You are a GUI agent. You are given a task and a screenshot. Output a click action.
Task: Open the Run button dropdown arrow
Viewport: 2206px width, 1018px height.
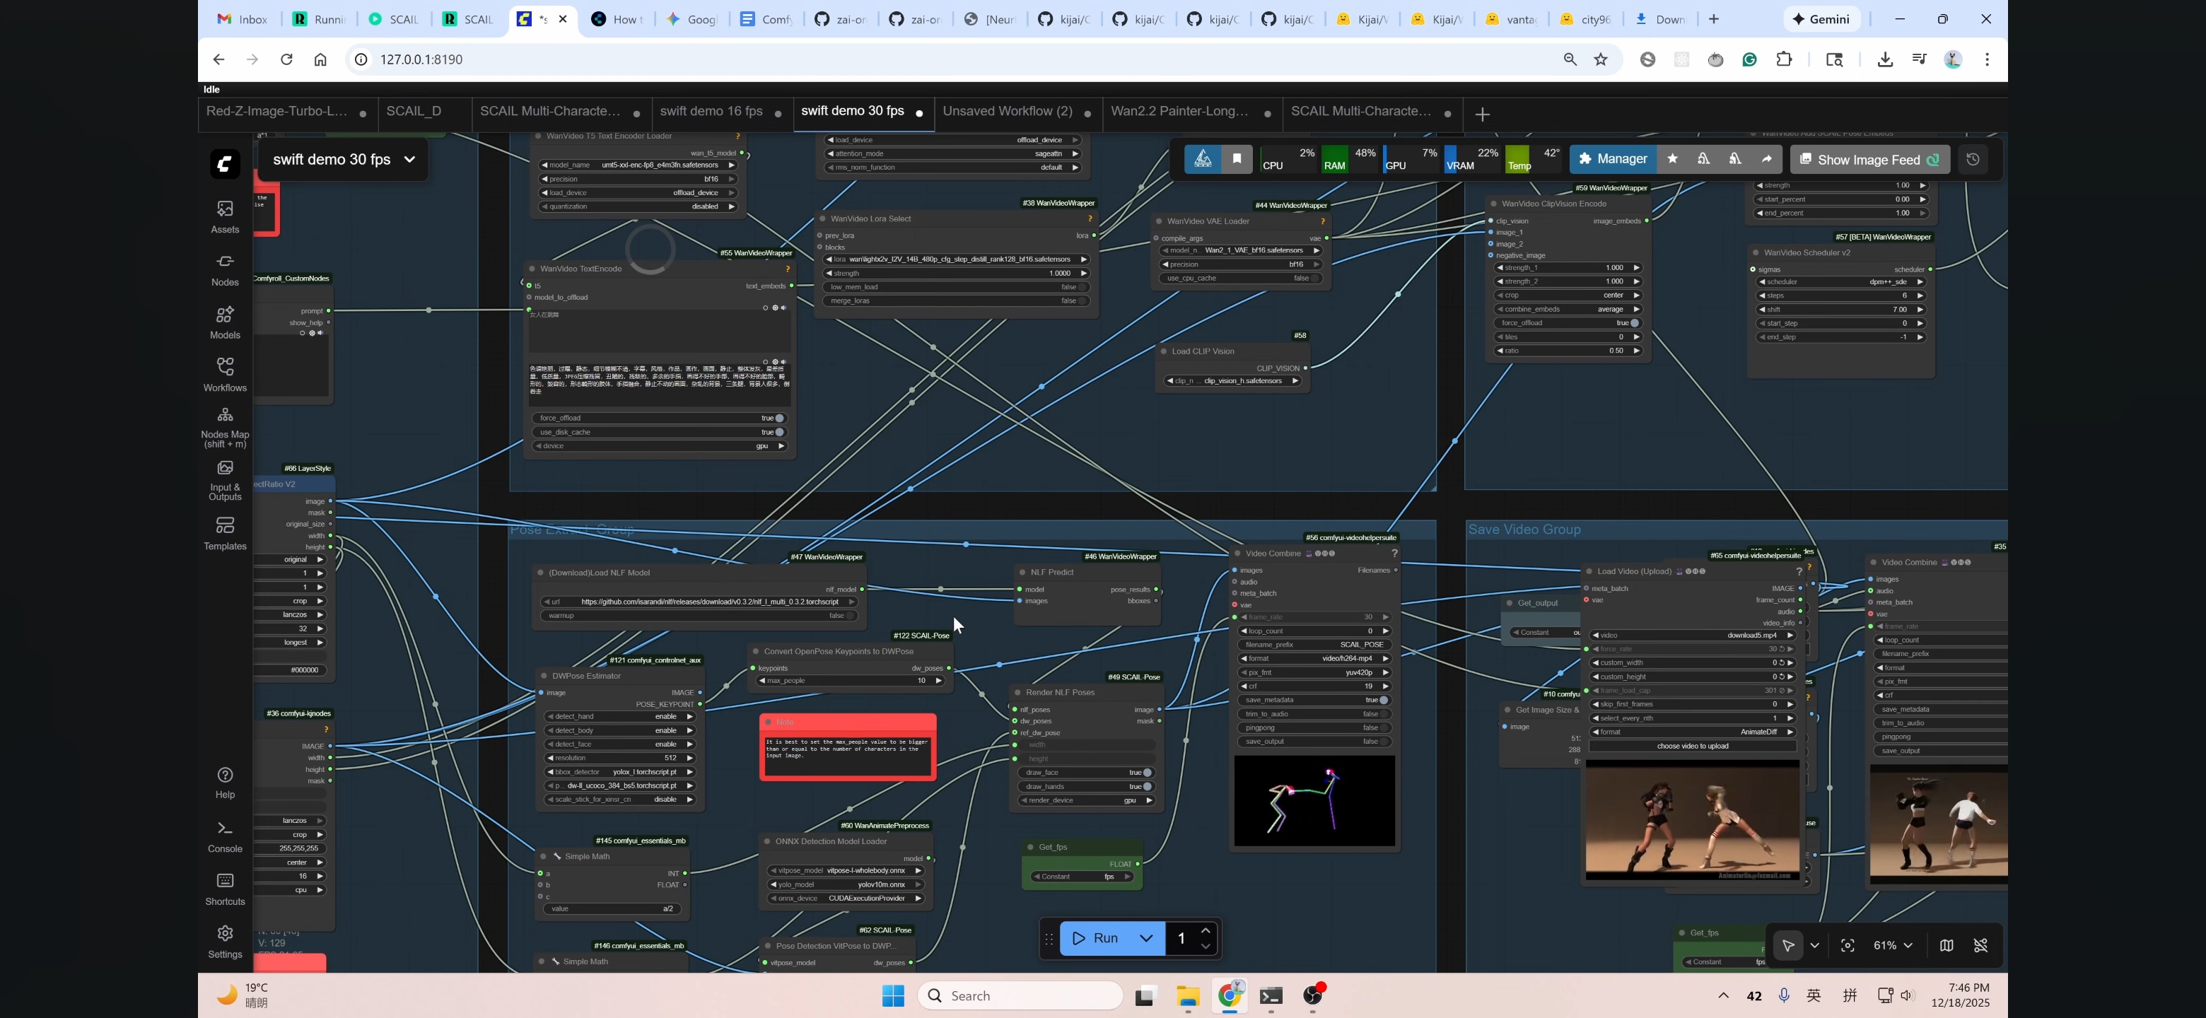tap(1146, 938)
